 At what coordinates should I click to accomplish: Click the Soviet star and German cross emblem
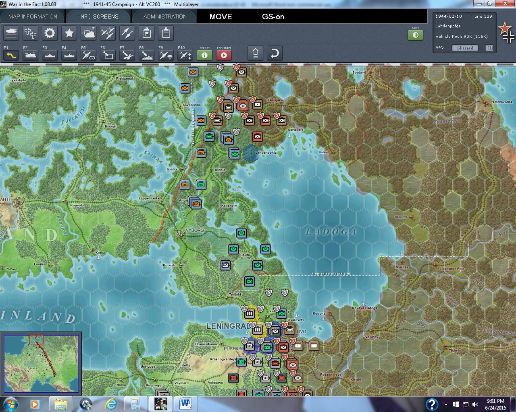[x=506, y=32]
